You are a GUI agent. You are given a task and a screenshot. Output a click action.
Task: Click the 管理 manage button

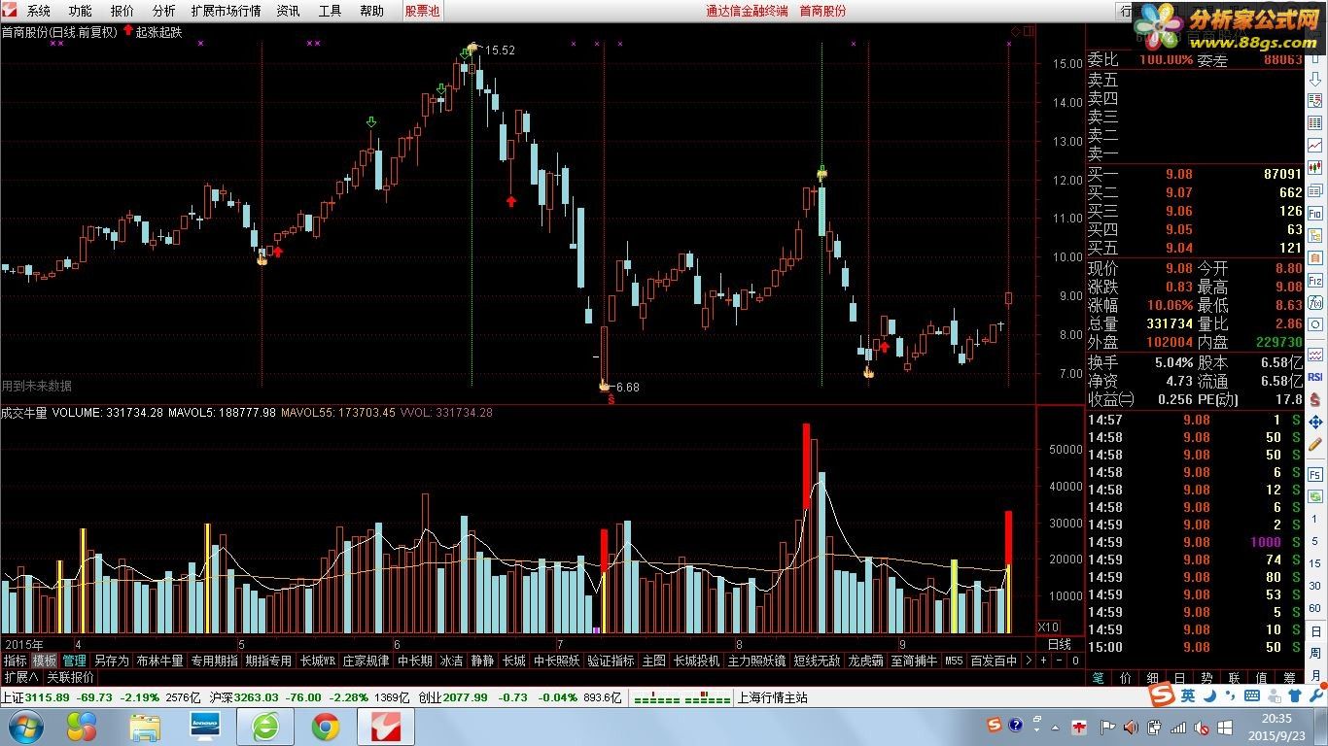point(74,661)
